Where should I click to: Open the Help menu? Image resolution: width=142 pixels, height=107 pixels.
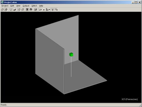click(41, 6)
